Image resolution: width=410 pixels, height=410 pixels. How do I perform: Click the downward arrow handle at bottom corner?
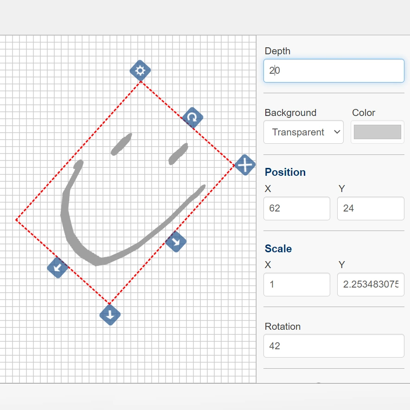click(110, 315)
